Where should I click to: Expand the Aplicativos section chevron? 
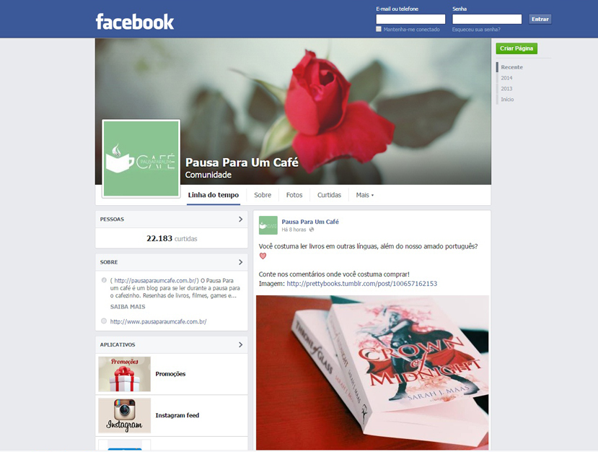pos(241,344)
